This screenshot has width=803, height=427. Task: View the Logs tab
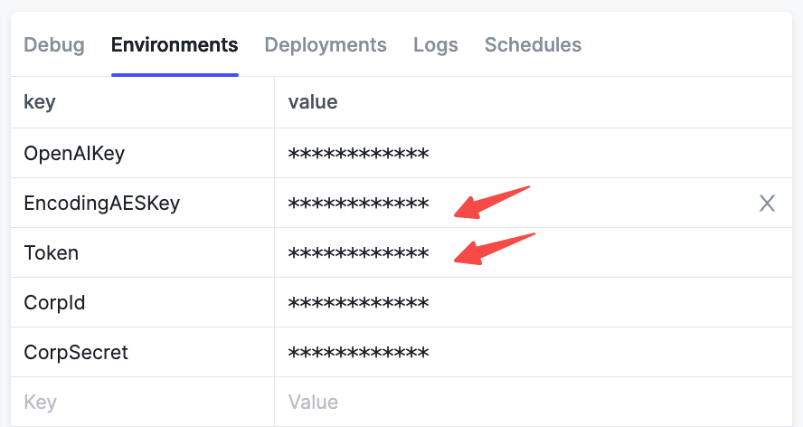coord(436,45)
